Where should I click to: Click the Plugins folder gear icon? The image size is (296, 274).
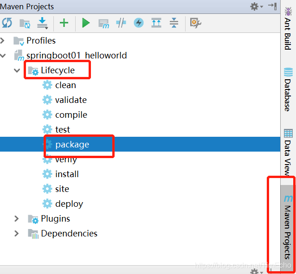33,219
